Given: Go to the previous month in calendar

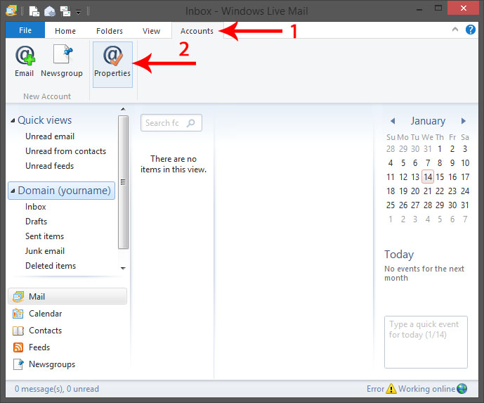Looking at the screenshot, I should pos(393,121).
